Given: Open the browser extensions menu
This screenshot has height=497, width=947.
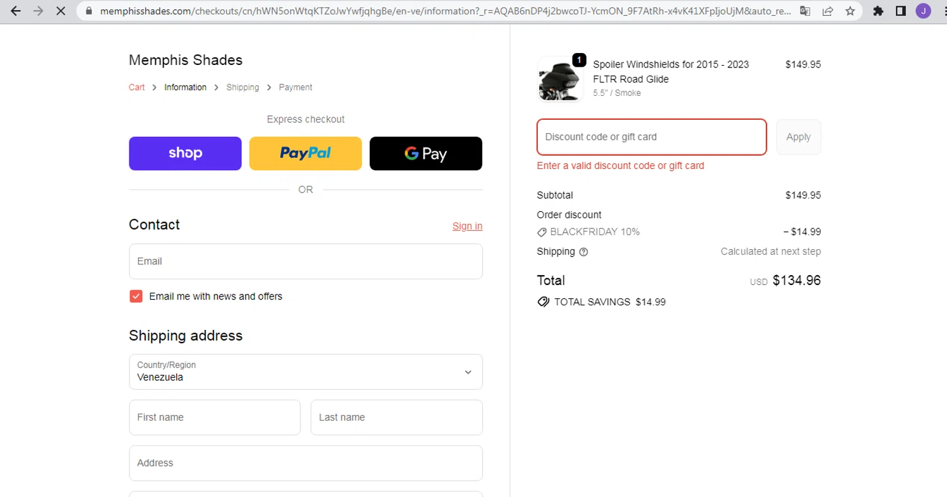Looking at the screenshot, I should point(878,11).
